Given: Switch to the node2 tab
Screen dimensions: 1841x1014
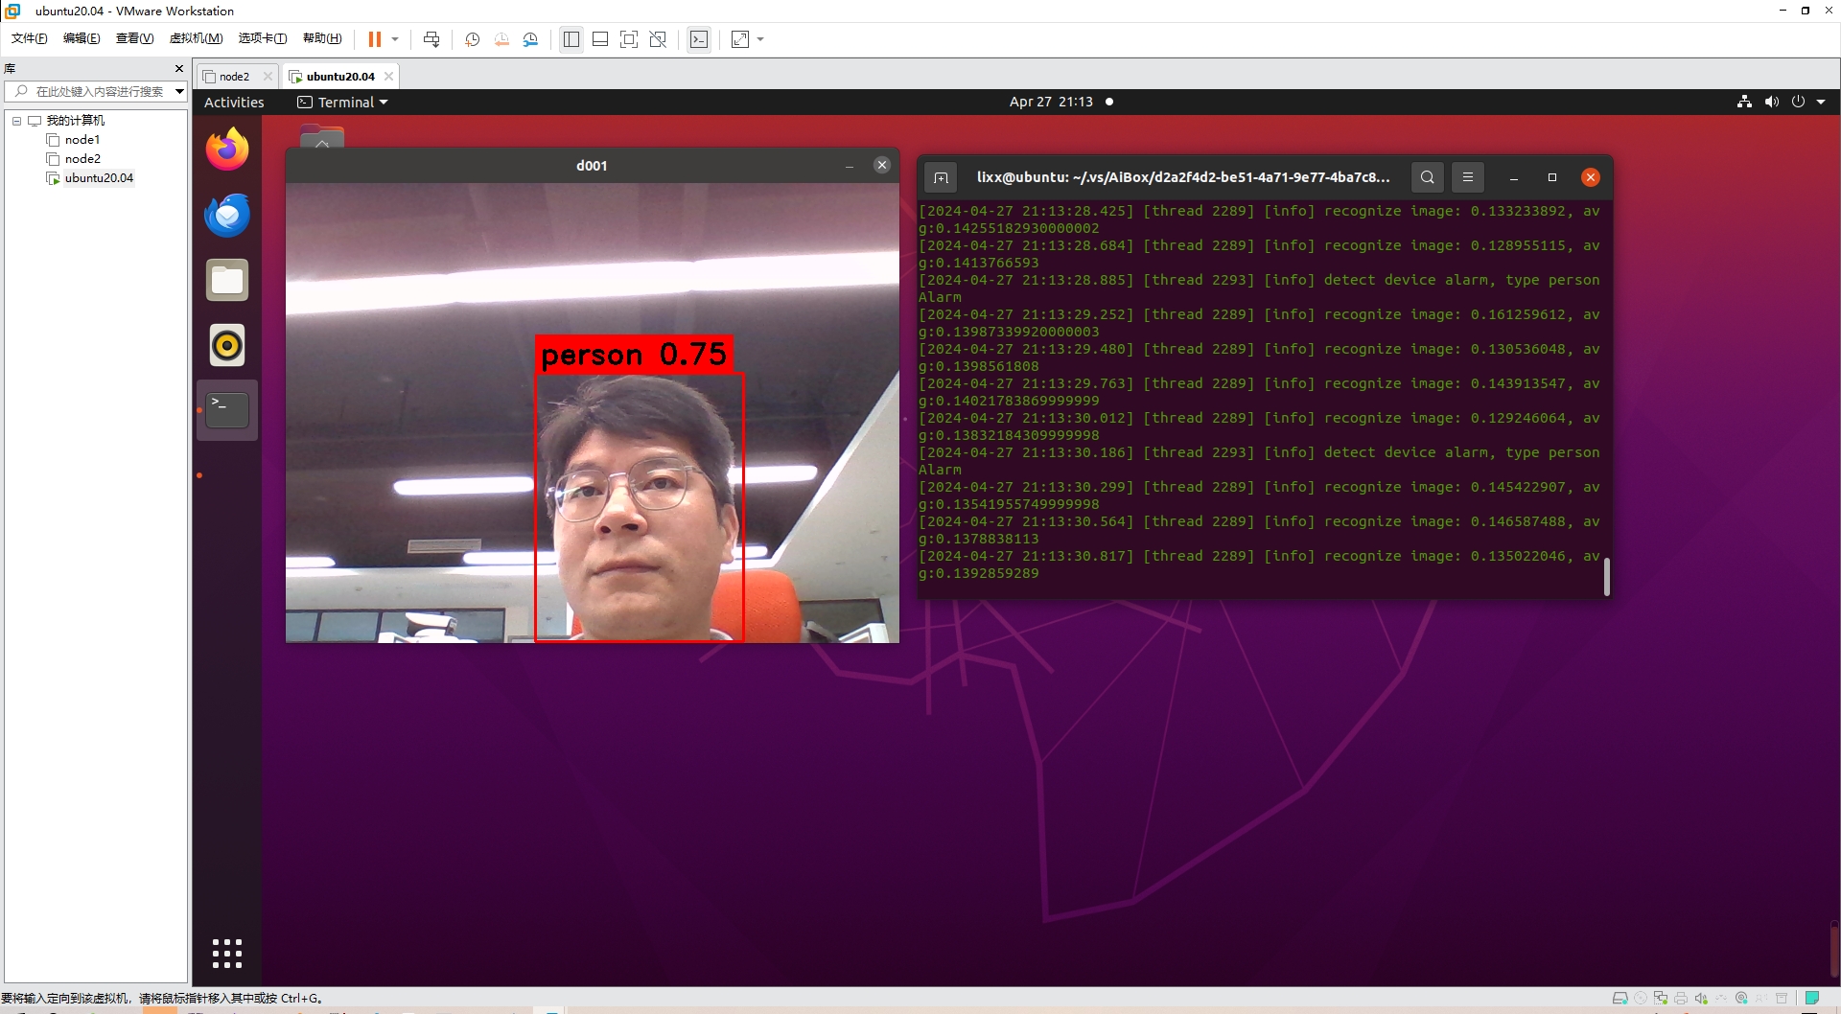Looking at the screenshot, I should (233, 77).
